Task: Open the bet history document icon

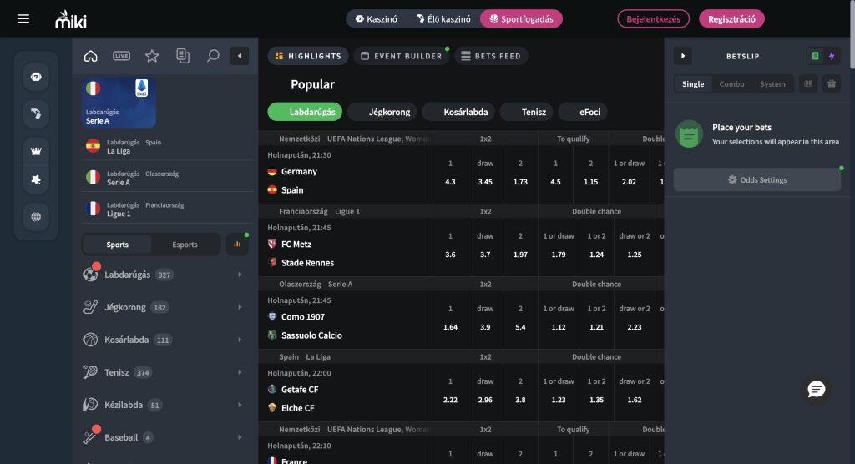Action: (x=182, y=56)
